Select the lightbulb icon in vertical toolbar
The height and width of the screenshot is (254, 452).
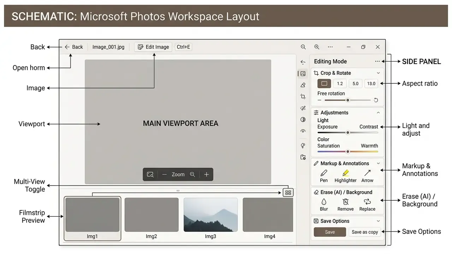click(303, 145)
